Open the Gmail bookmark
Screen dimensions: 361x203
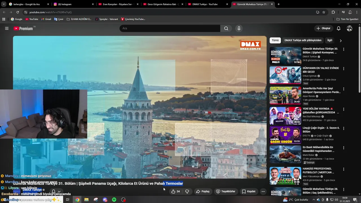click(x=46, y=19)
